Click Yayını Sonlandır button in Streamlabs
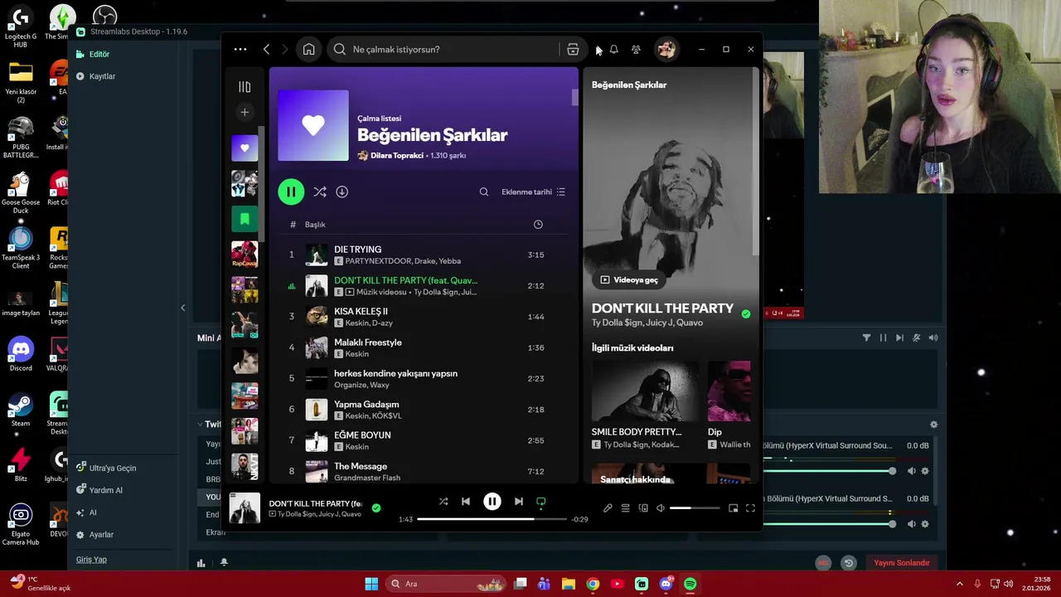This screenshot has height=597, width=1061. click(x=902, y=563)
